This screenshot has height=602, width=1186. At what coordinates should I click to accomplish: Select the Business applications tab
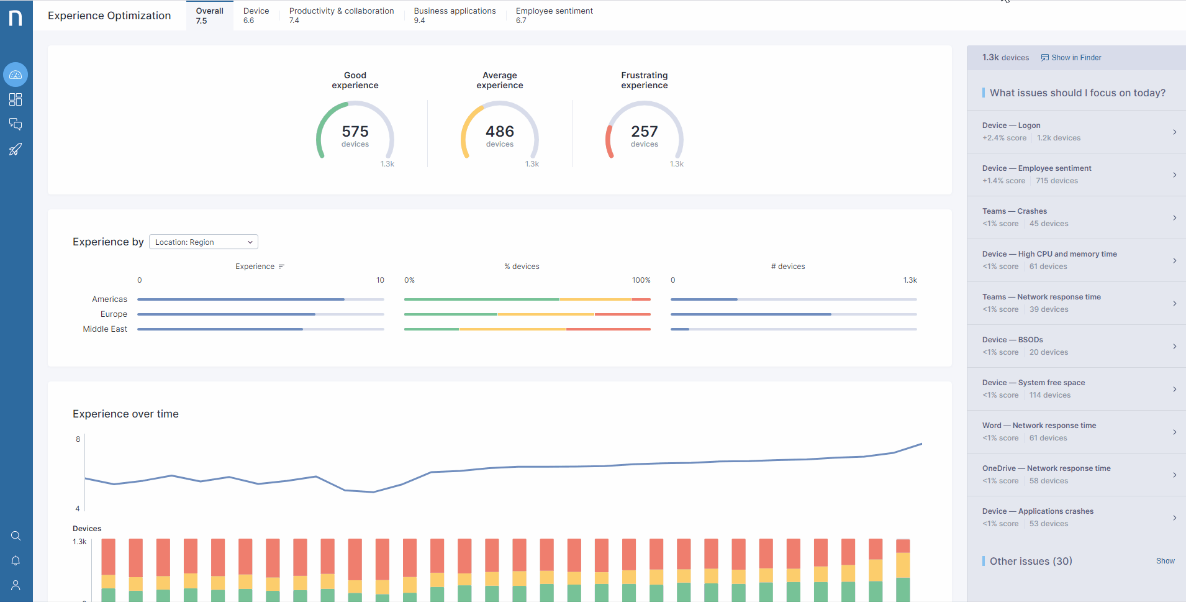[x=455, y=16]
